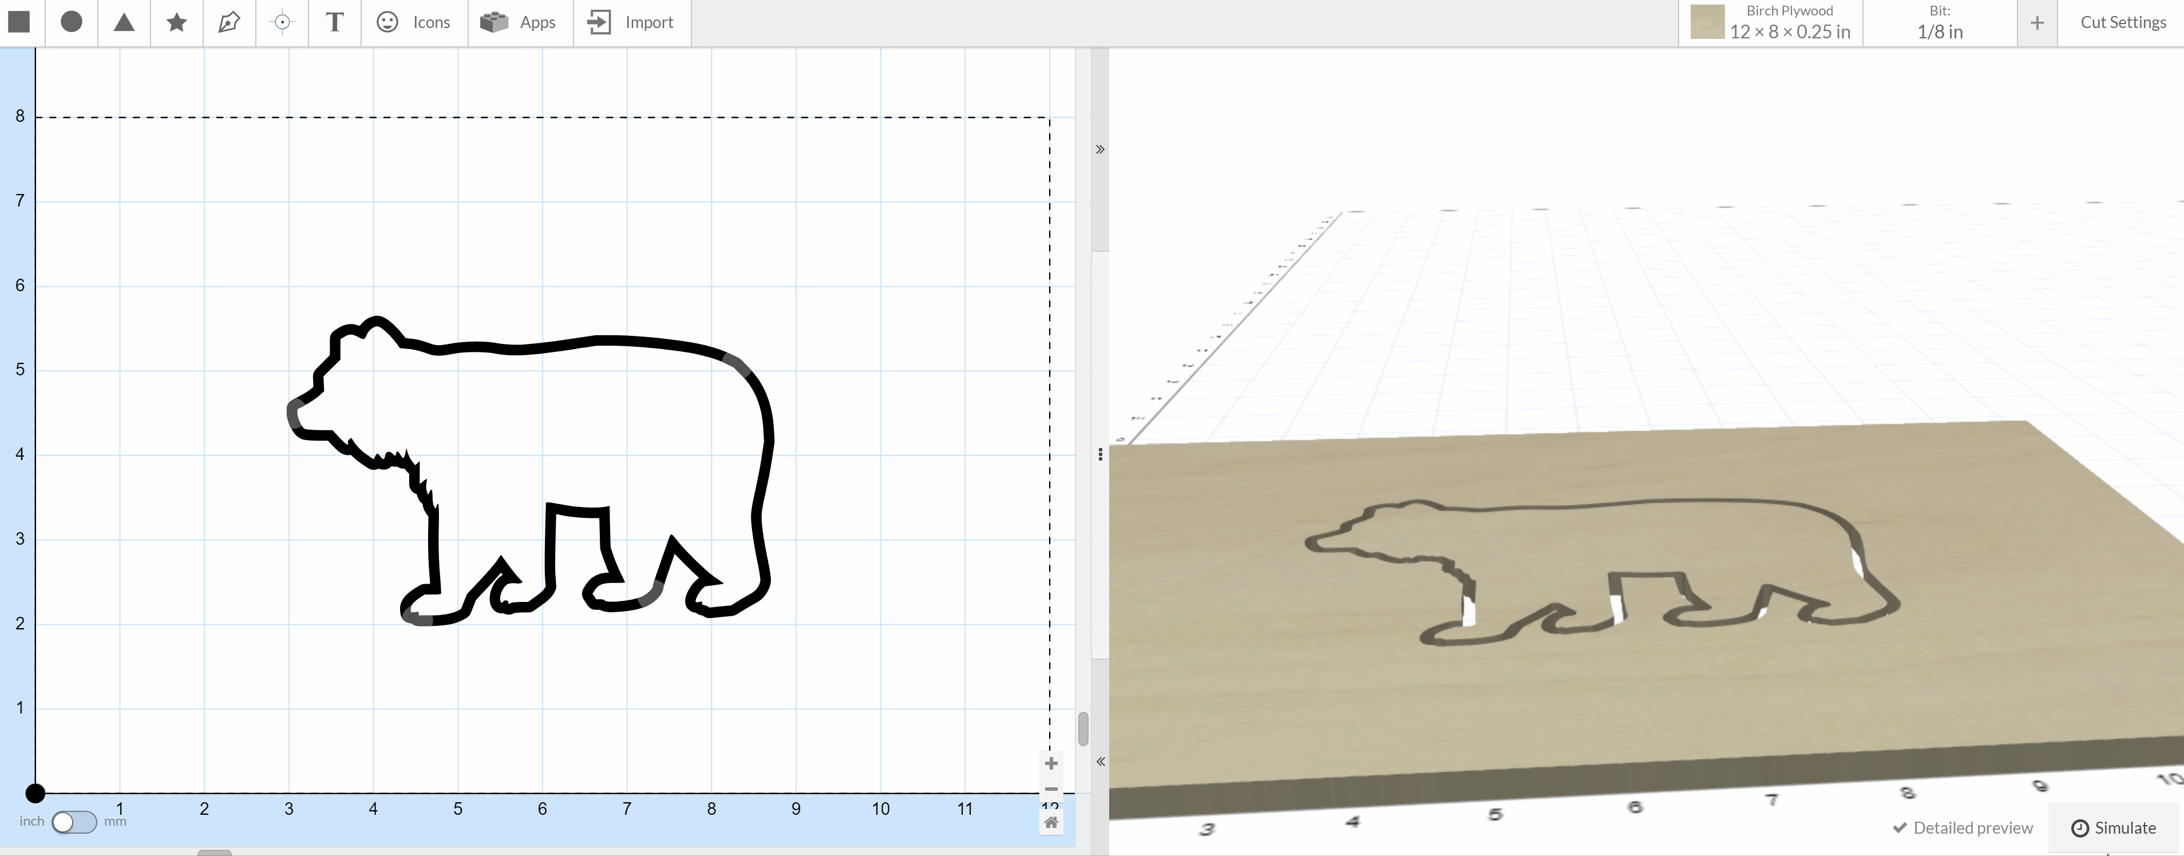Screen dimensions: 2184x856
Task: Collapse the design pane with left chevrons
Action: tap(1099, 762)
